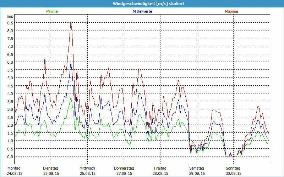Click the '6,5' y-axis value
Screen dimensions: 284x177
[10, 55]
